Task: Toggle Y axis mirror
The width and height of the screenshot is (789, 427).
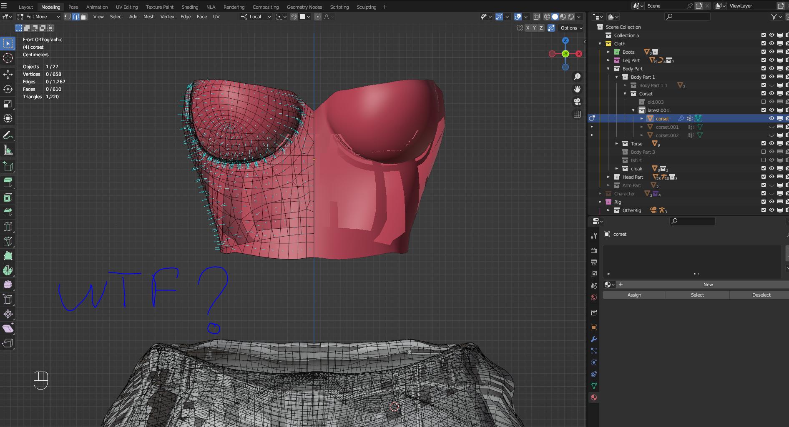Action: [535, 28]
